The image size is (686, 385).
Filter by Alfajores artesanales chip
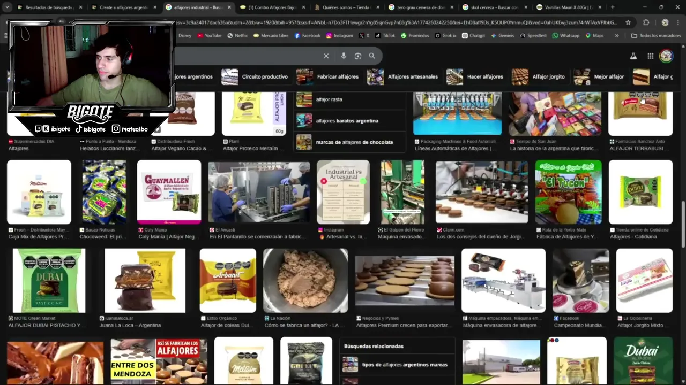(403, 77)
